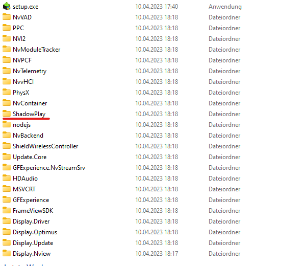The height and width of the screenshot is (266, 281).
Task: Click the ShieldWirelessController folder name
Action: tap(45, 146)
